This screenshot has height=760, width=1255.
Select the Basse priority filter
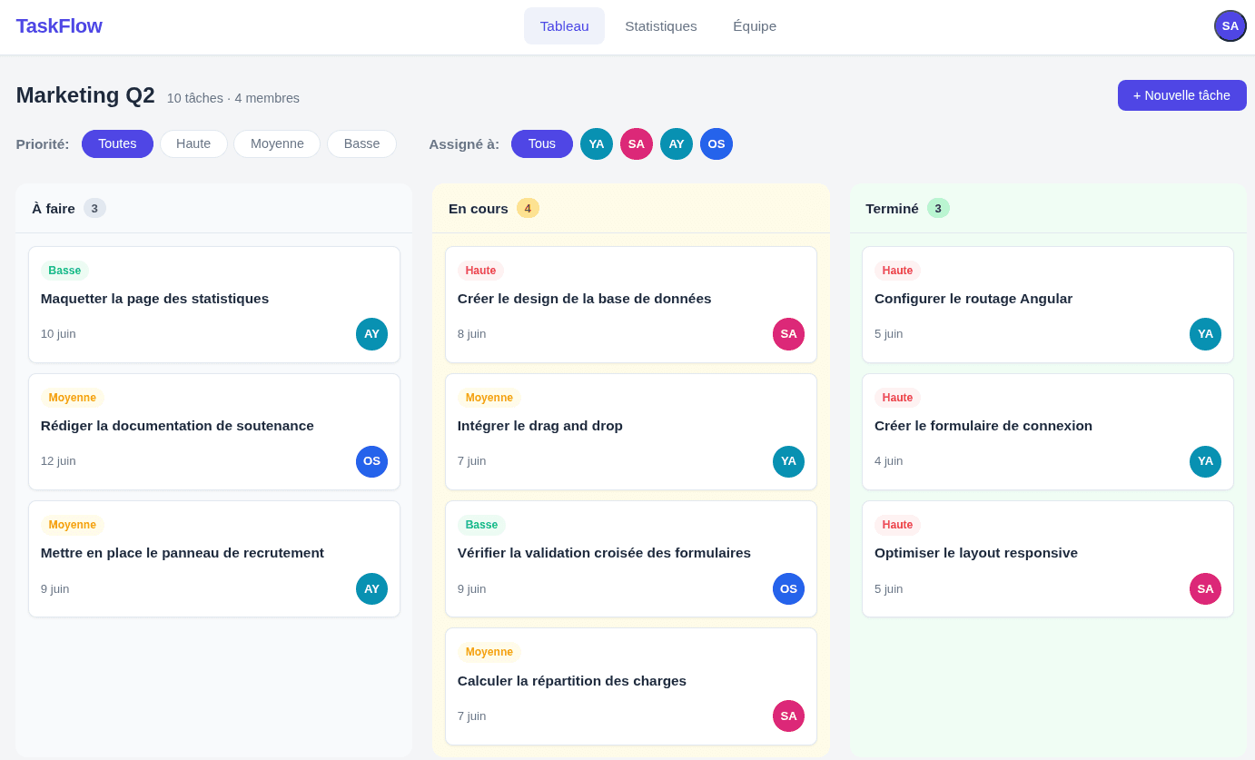(x=361, y=143)
